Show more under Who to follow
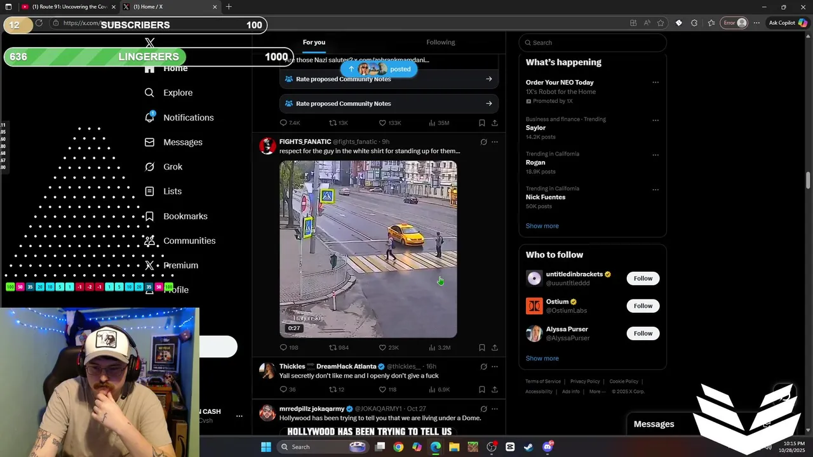Image resolution: width=813 pixels, height=457 pixels. [542, 359]
